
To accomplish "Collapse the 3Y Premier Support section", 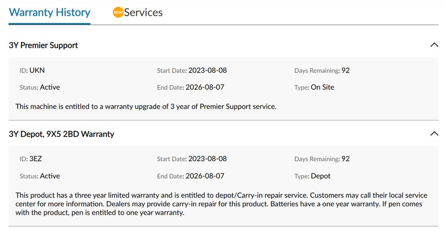I will [x=434, y=45].
